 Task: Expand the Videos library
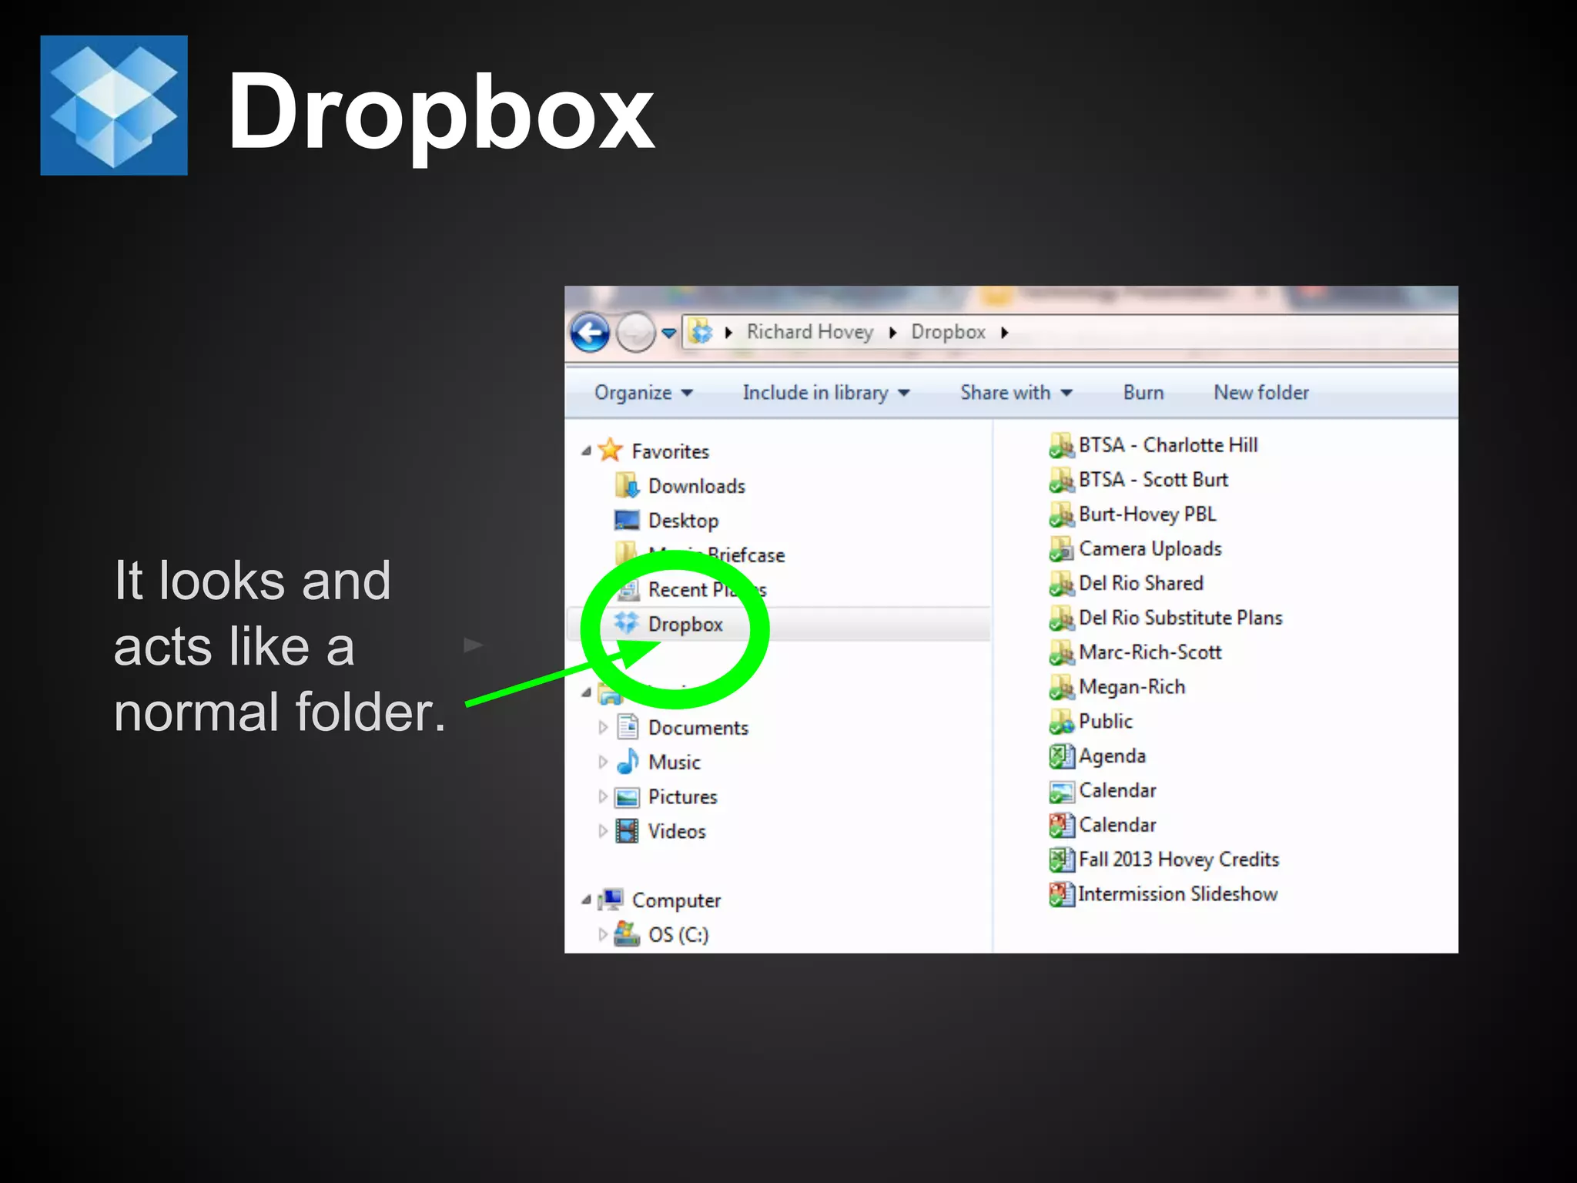coord(603,831)
